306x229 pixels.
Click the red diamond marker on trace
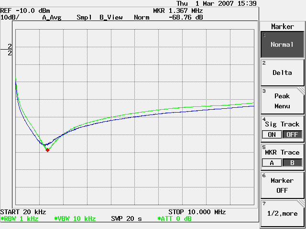47,150
